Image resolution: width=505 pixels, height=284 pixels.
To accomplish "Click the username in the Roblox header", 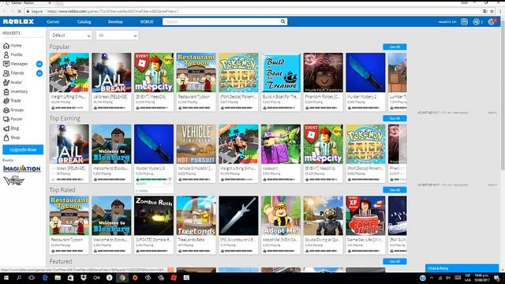I will coord(447,22).
